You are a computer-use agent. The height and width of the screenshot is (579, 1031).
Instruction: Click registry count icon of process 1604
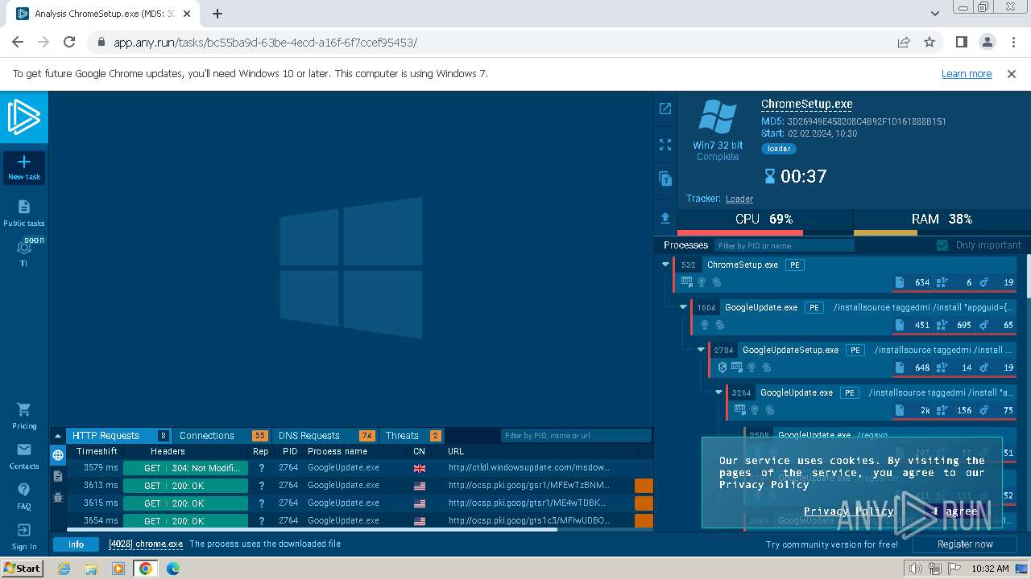(941, 325)
